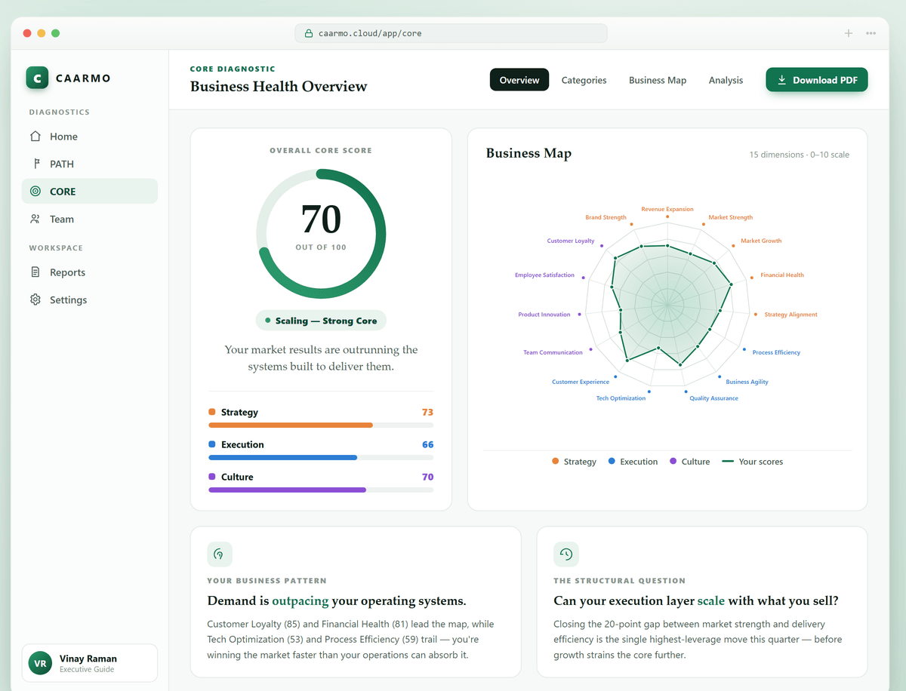Image resolution: width=906 pixels, height=691 pixels.
Task: Click the Brand Strength chart label
Action: tap(606, 217)
